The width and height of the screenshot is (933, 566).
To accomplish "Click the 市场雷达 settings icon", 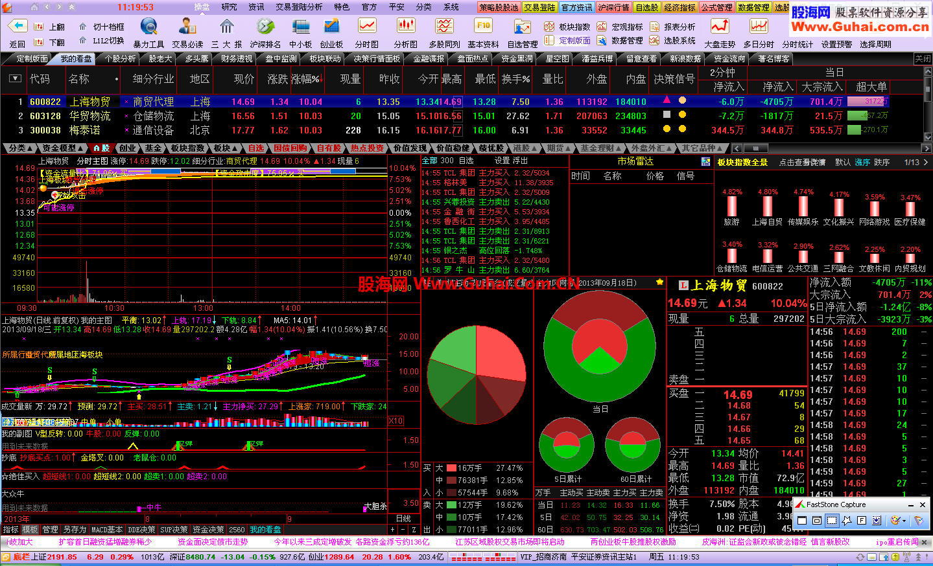I will (x=705, y=161).
